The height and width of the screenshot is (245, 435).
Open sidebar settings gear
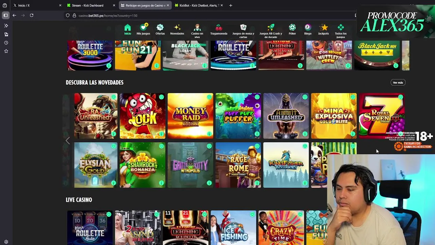[x=6, y=242]
